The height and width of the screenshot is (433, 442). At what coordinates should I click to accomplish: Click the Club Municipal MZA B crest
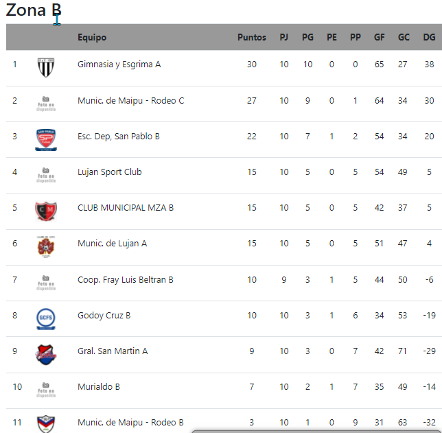coord(46,211)
